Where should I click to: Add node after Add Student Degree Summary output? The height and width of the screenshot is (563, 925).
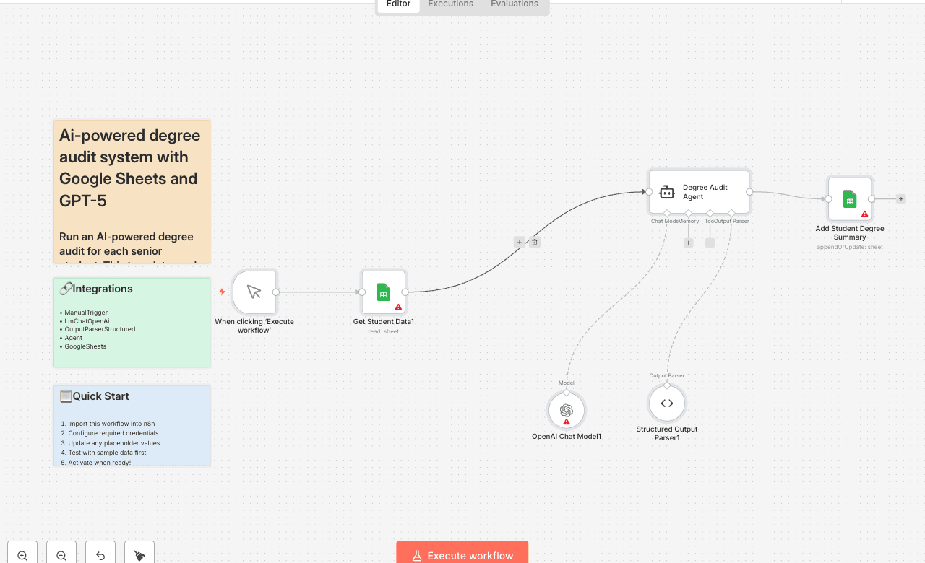(900, 198)
